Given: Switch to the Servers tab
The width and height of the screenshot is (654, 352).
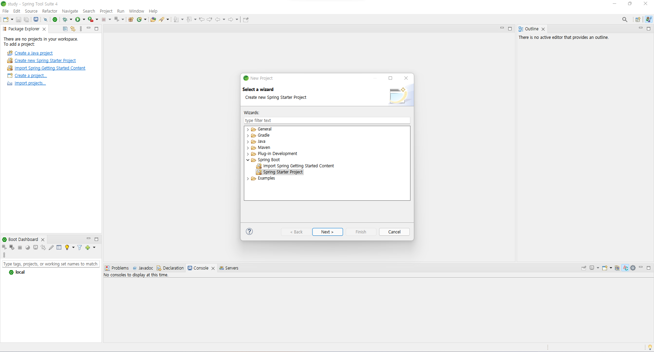Looking at the screenshot, I should 229,268.
